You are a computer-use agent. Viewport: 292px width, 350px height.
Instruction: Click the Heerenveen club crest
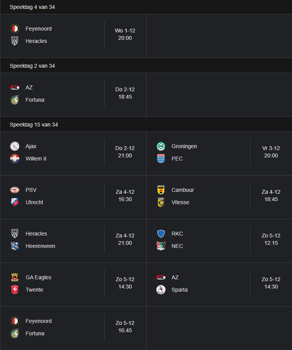tap(15, 246)
